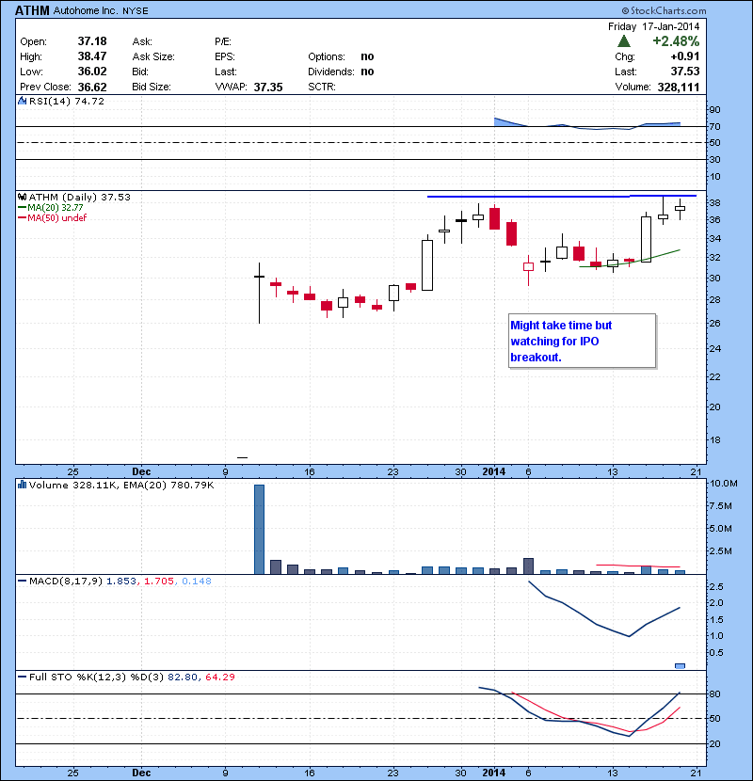Click the High value 38.47
Viewport: 753px width, 781px height.
[x=92, y=56]
